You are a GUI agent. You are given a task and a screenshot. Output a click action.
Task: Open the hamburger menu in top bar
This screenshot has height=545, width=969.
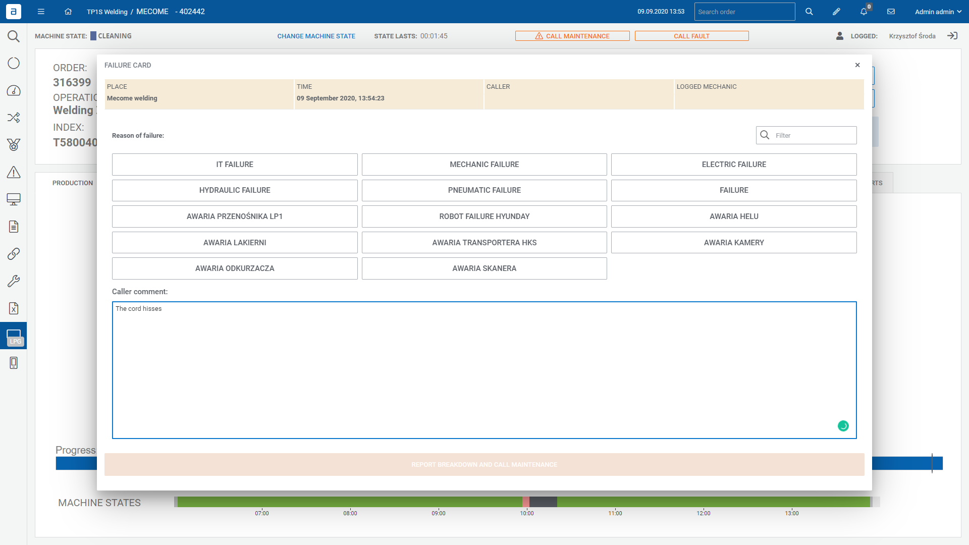[41, 12]
